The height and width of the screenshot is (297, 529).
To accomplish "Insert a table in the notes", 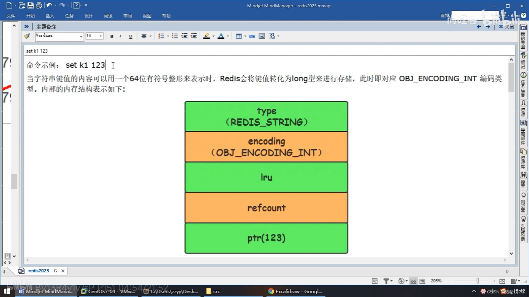I will [x=239, y=36].
